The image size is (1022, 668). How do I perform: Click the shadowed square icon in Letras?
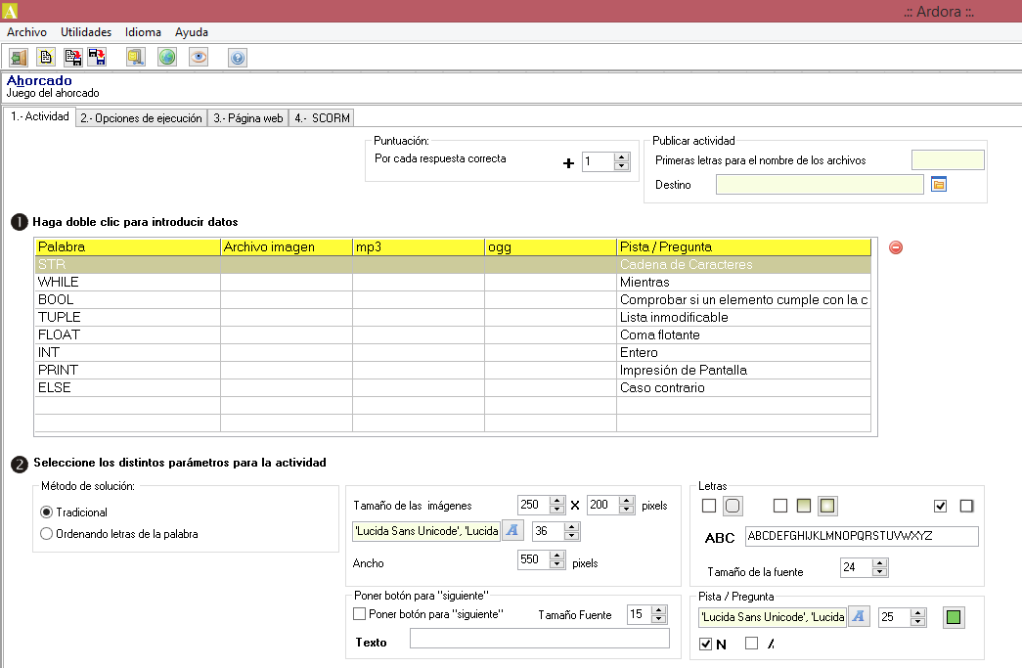pos(966,506)
